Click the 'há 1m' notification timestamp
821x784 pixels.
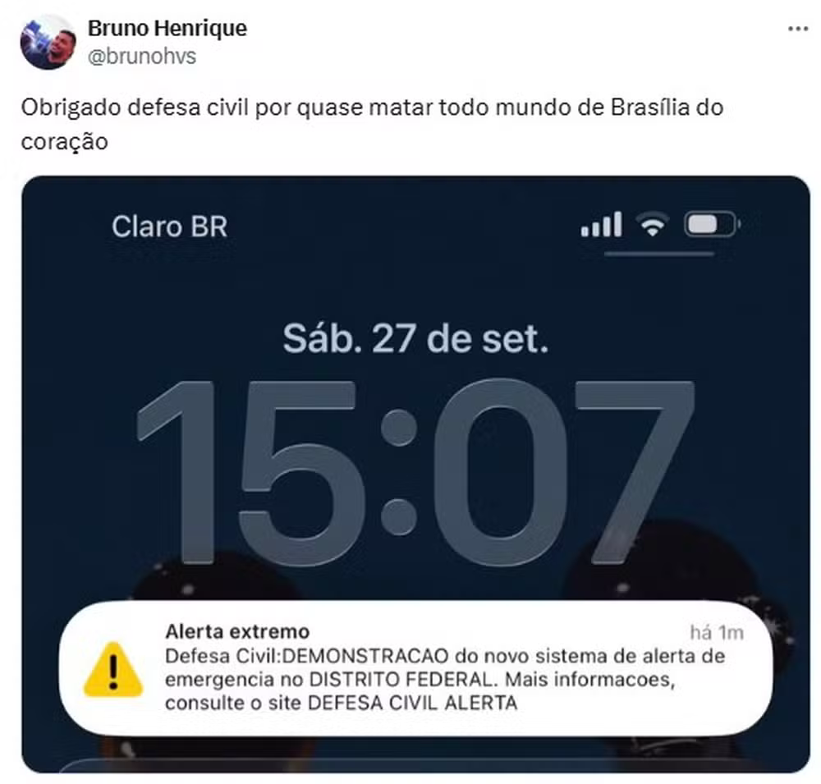point(717,633)
